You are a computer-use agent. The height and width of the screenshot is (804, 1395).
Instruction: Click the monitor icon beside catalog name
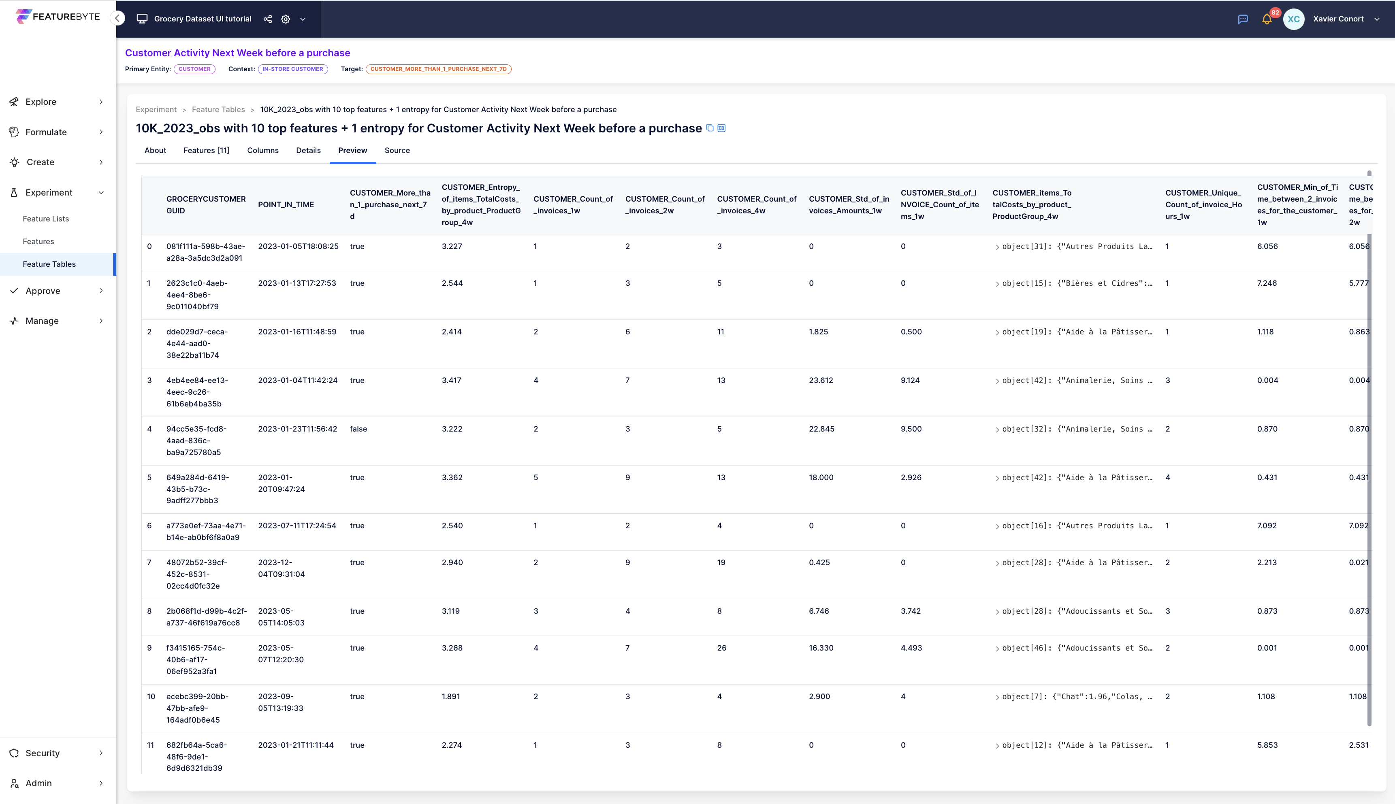(x=142, y=19)
